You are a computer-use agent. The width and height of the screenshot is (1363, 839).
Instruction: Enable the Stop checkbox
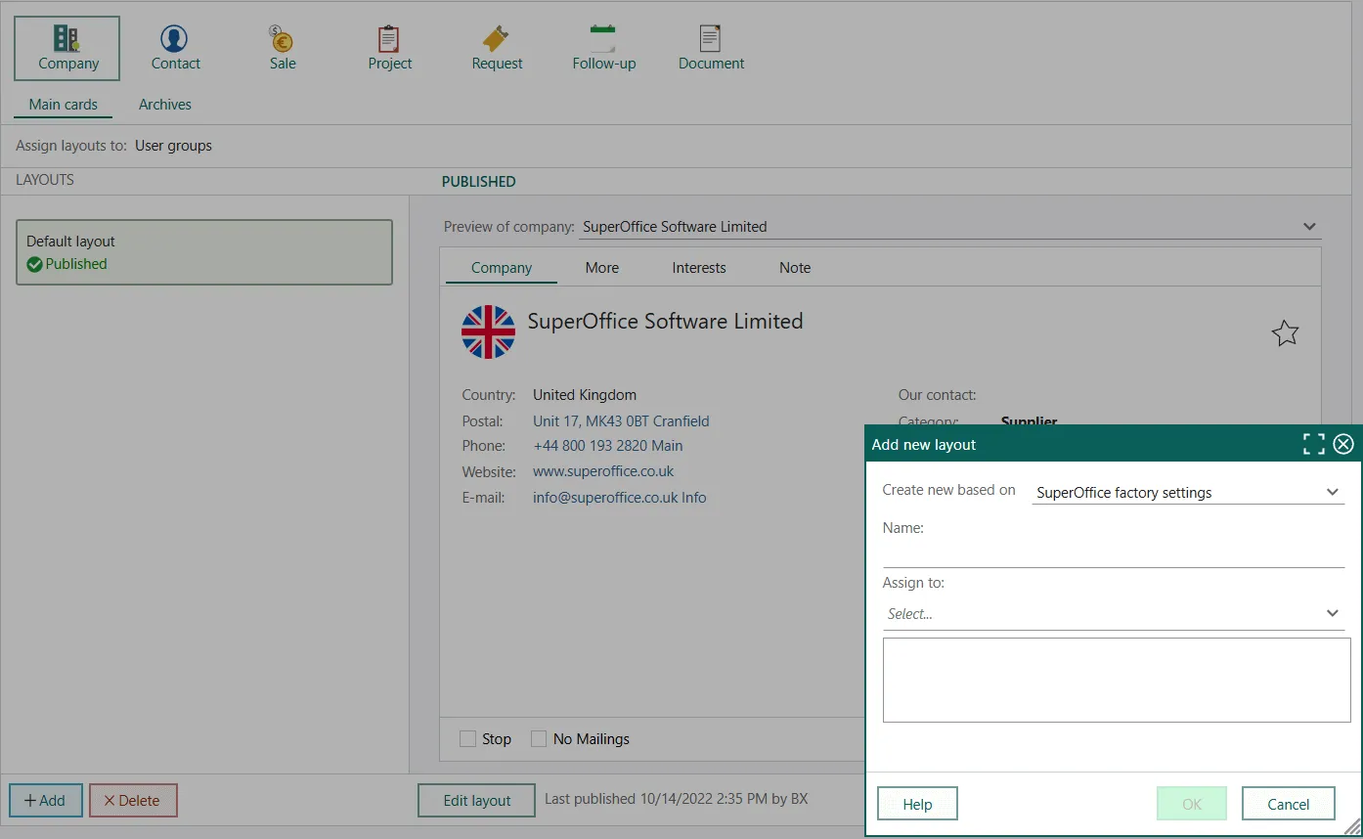point(468,739)
